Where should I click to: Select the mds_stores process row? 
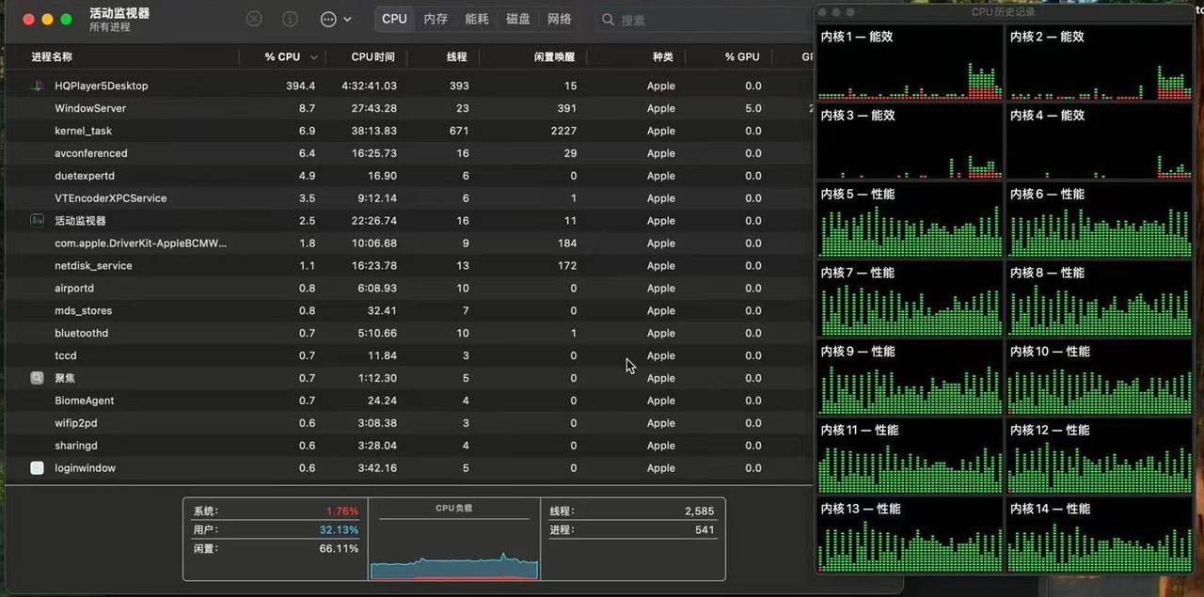pyautogui.click(x=409, y=311)
